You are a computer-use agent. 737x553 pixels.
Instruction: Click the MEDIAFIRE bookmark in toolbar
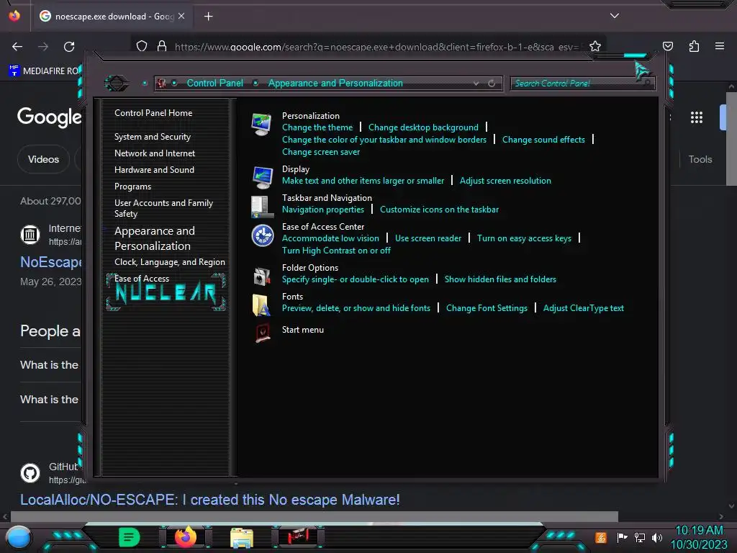pos(45,71)
